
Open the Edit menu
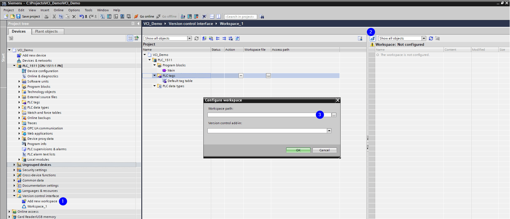point(21,10)
